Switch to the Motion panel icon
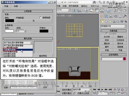 pos(116,16)
